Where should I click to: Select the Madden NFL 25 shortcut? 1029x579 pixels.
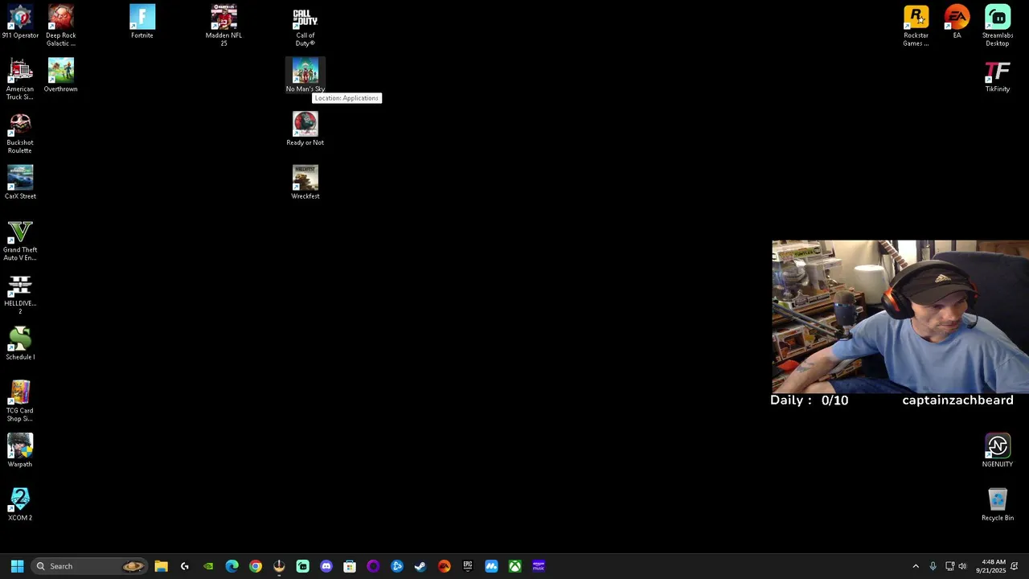pos(223,26)
